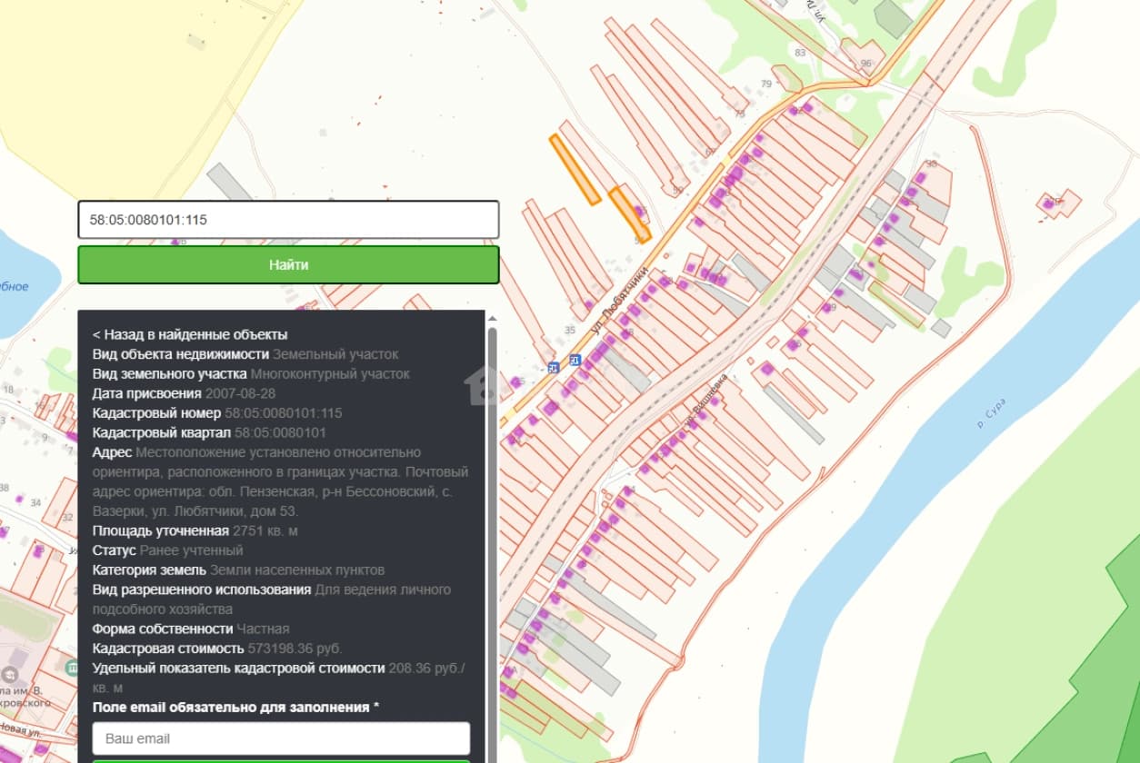The width and height of the screenshot is (1140, 763).
Task: Click the Кадастровая стоимость 573198.36 руб. line
Action: (217, 649)
